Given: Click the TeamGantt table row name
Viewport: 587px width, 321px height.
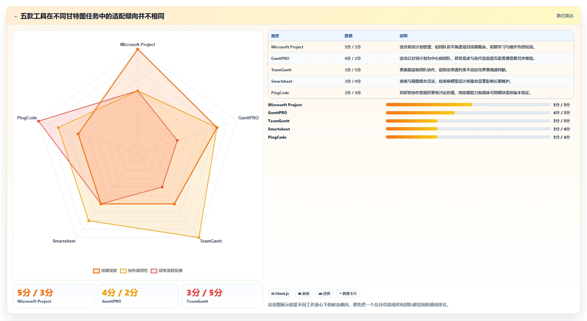Looking at the screenshot, I should (281, 70).
